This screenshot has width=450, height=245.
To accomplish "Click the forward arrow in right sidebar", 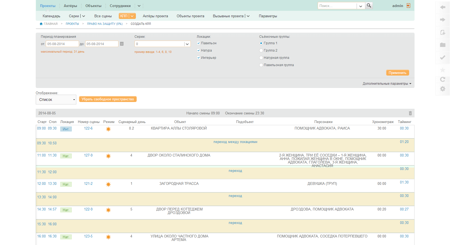I will click(x=443, y=20).
